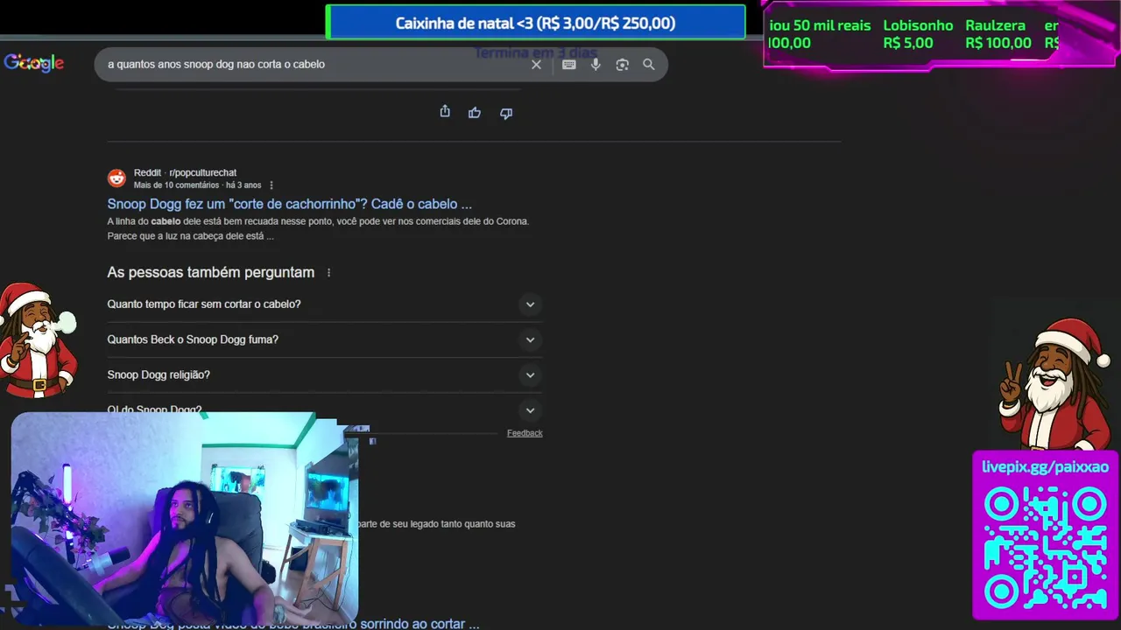The image size is (1121, 630).
Task: Open Google Lens image search
Action: point(622,65)
